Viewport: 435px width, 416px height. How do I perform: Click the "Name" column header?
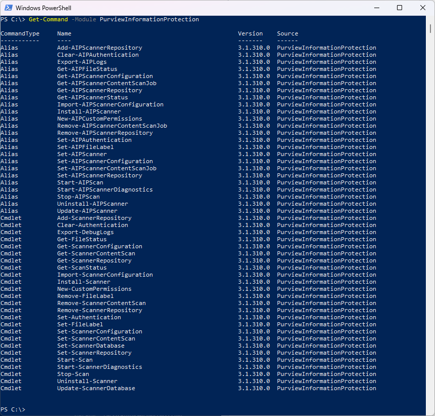coord(64,33)
